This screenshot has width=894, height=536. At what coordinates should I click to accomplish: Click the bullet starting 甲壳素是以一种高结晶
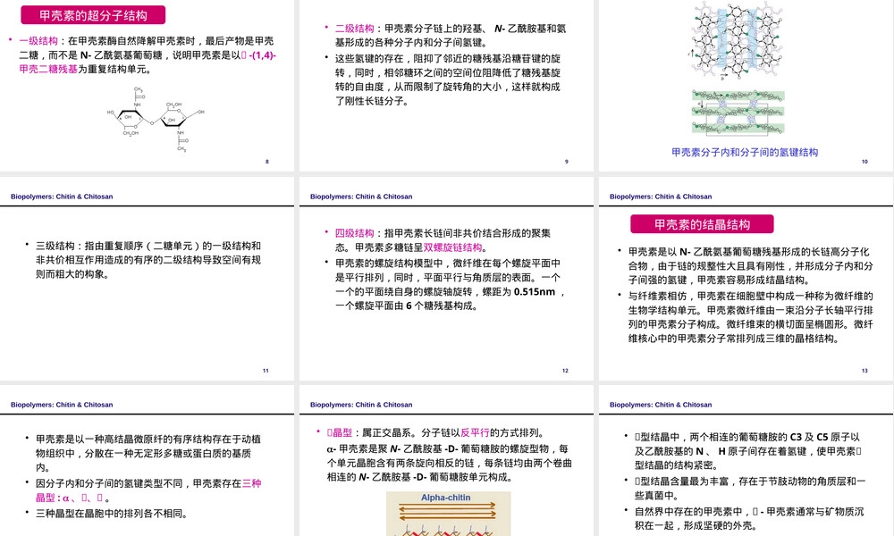[148, 454]
